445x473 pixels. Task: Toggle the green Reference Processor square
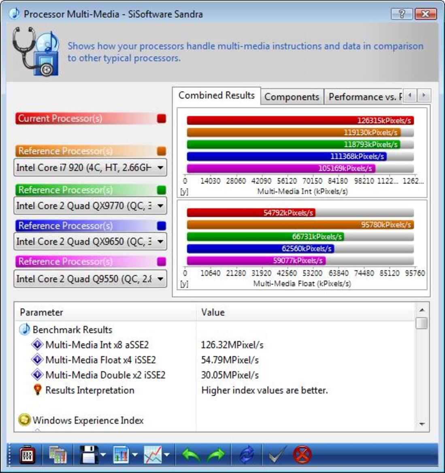click(x=162, y=190)
